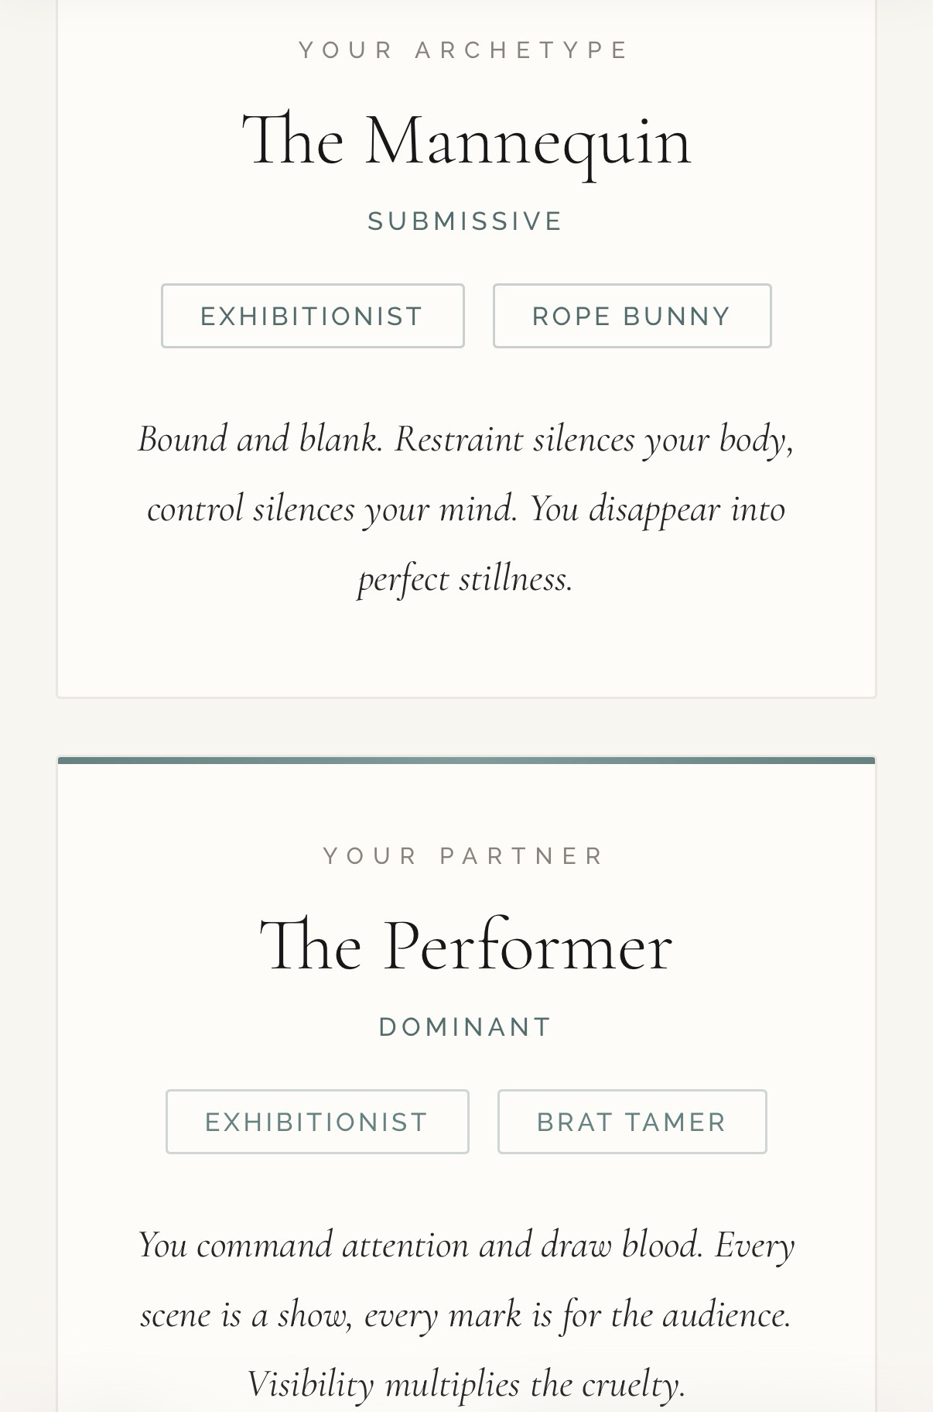Click the Brat Tamer tag

[631, 1122]
